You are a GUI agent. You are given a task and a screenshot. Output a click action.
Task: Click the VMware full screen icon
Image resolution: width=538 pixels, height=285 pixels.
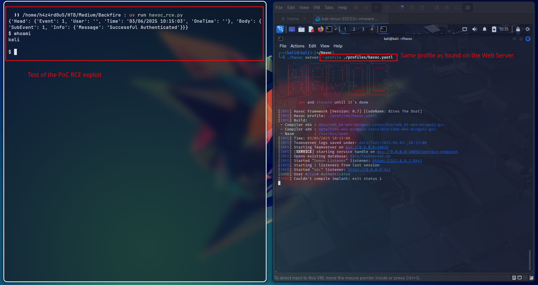pyautogui.click(x=457, y=8)
